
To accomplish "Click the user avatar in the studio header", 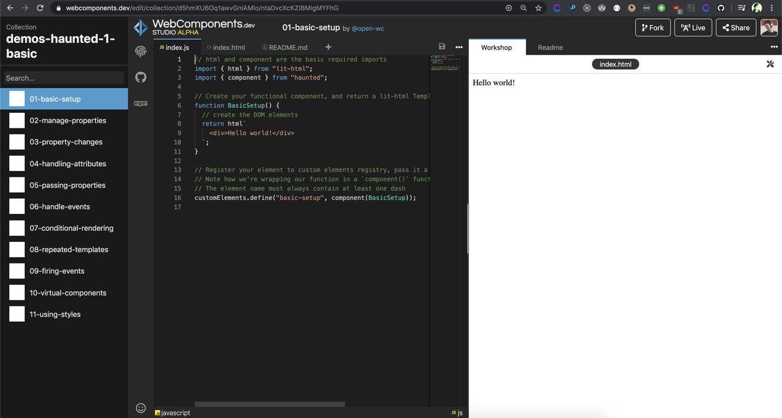I will [770, 27].
